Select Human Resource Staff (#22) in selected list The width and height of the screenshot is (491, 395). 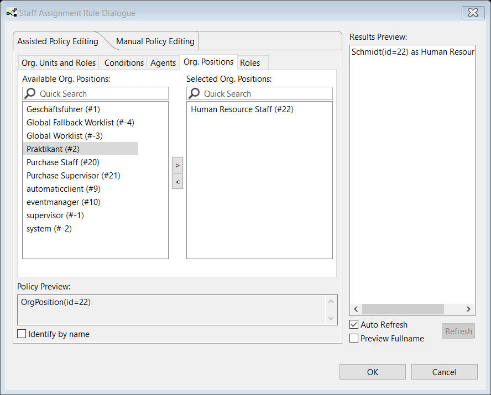pos(242,109)
